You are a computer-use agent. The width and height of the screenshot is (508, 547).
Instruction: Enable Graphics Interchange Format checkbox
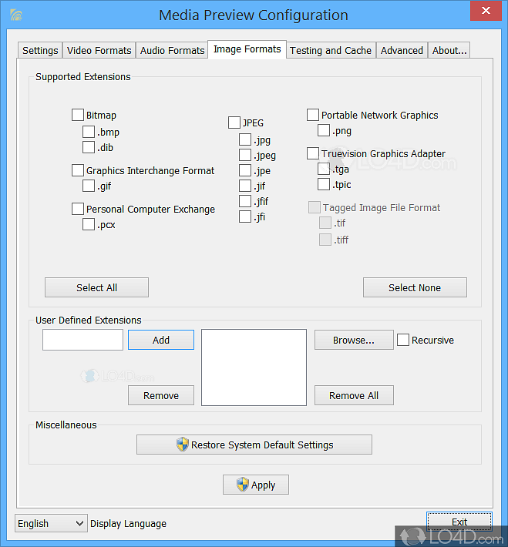[x=78, y=170]
